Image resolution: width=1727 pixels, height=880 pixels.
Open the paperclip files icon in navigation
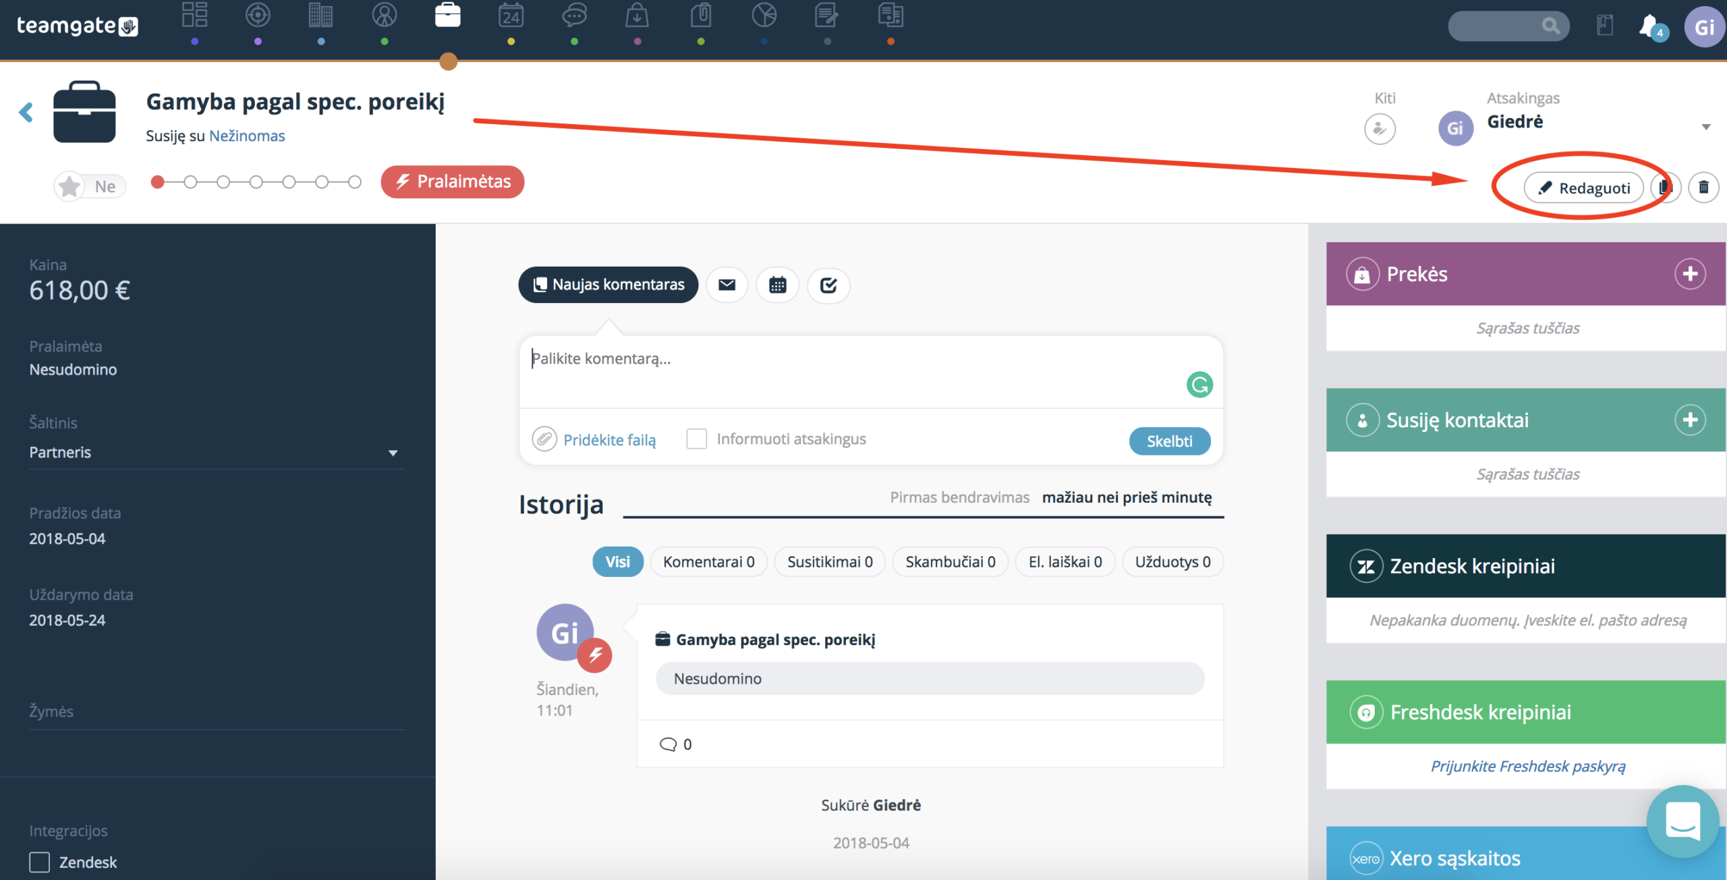click(701, 15)
